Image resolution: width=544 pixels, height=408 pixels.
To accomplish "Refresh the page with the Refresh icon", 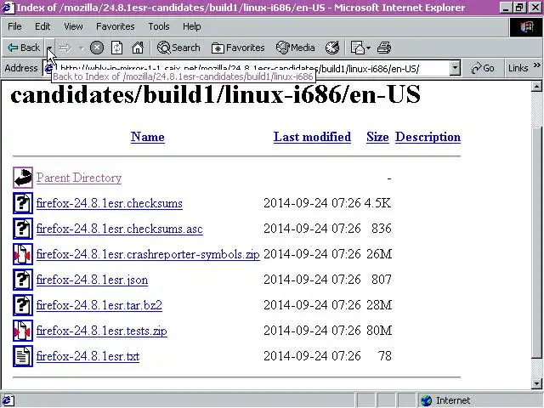I will (117, 48).
